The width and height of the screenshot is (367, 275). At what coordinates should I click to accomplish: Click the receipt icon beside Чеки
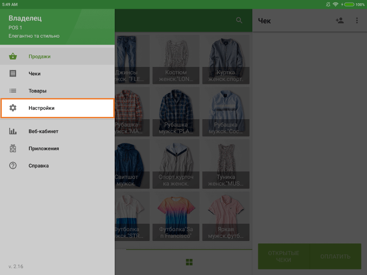(x=13, y=73)
